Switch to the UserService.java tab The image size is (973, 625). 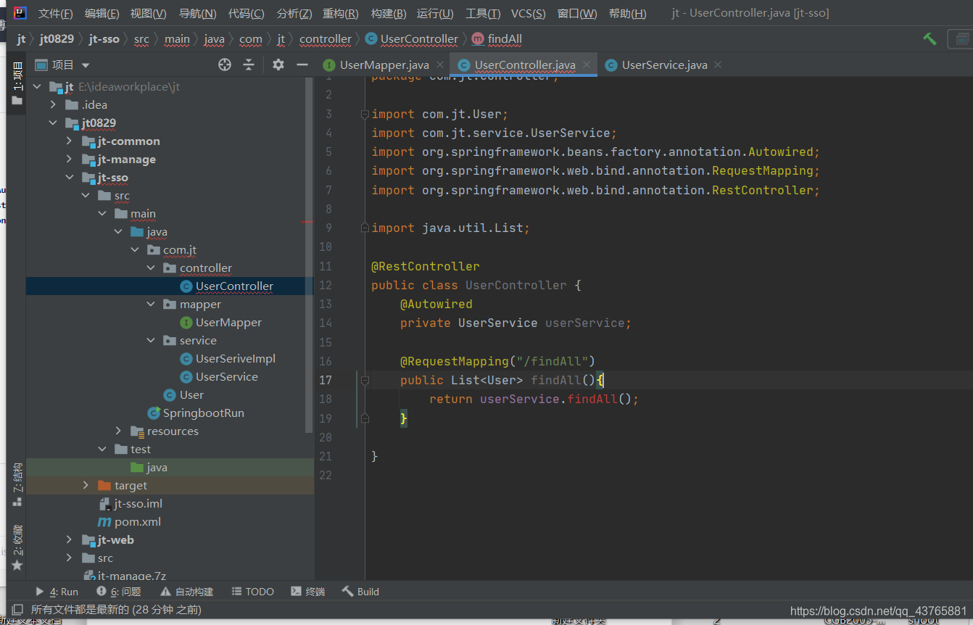pos(664,65)
